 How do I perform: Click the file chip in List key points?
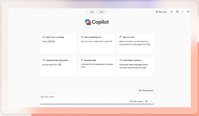(60, 64)
